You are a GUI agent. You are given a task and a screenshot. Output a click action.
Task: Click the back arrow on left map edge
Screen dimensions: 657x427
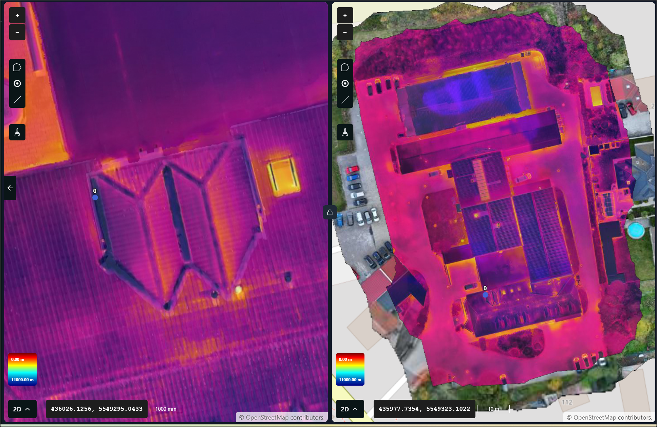tap(10, 188)
